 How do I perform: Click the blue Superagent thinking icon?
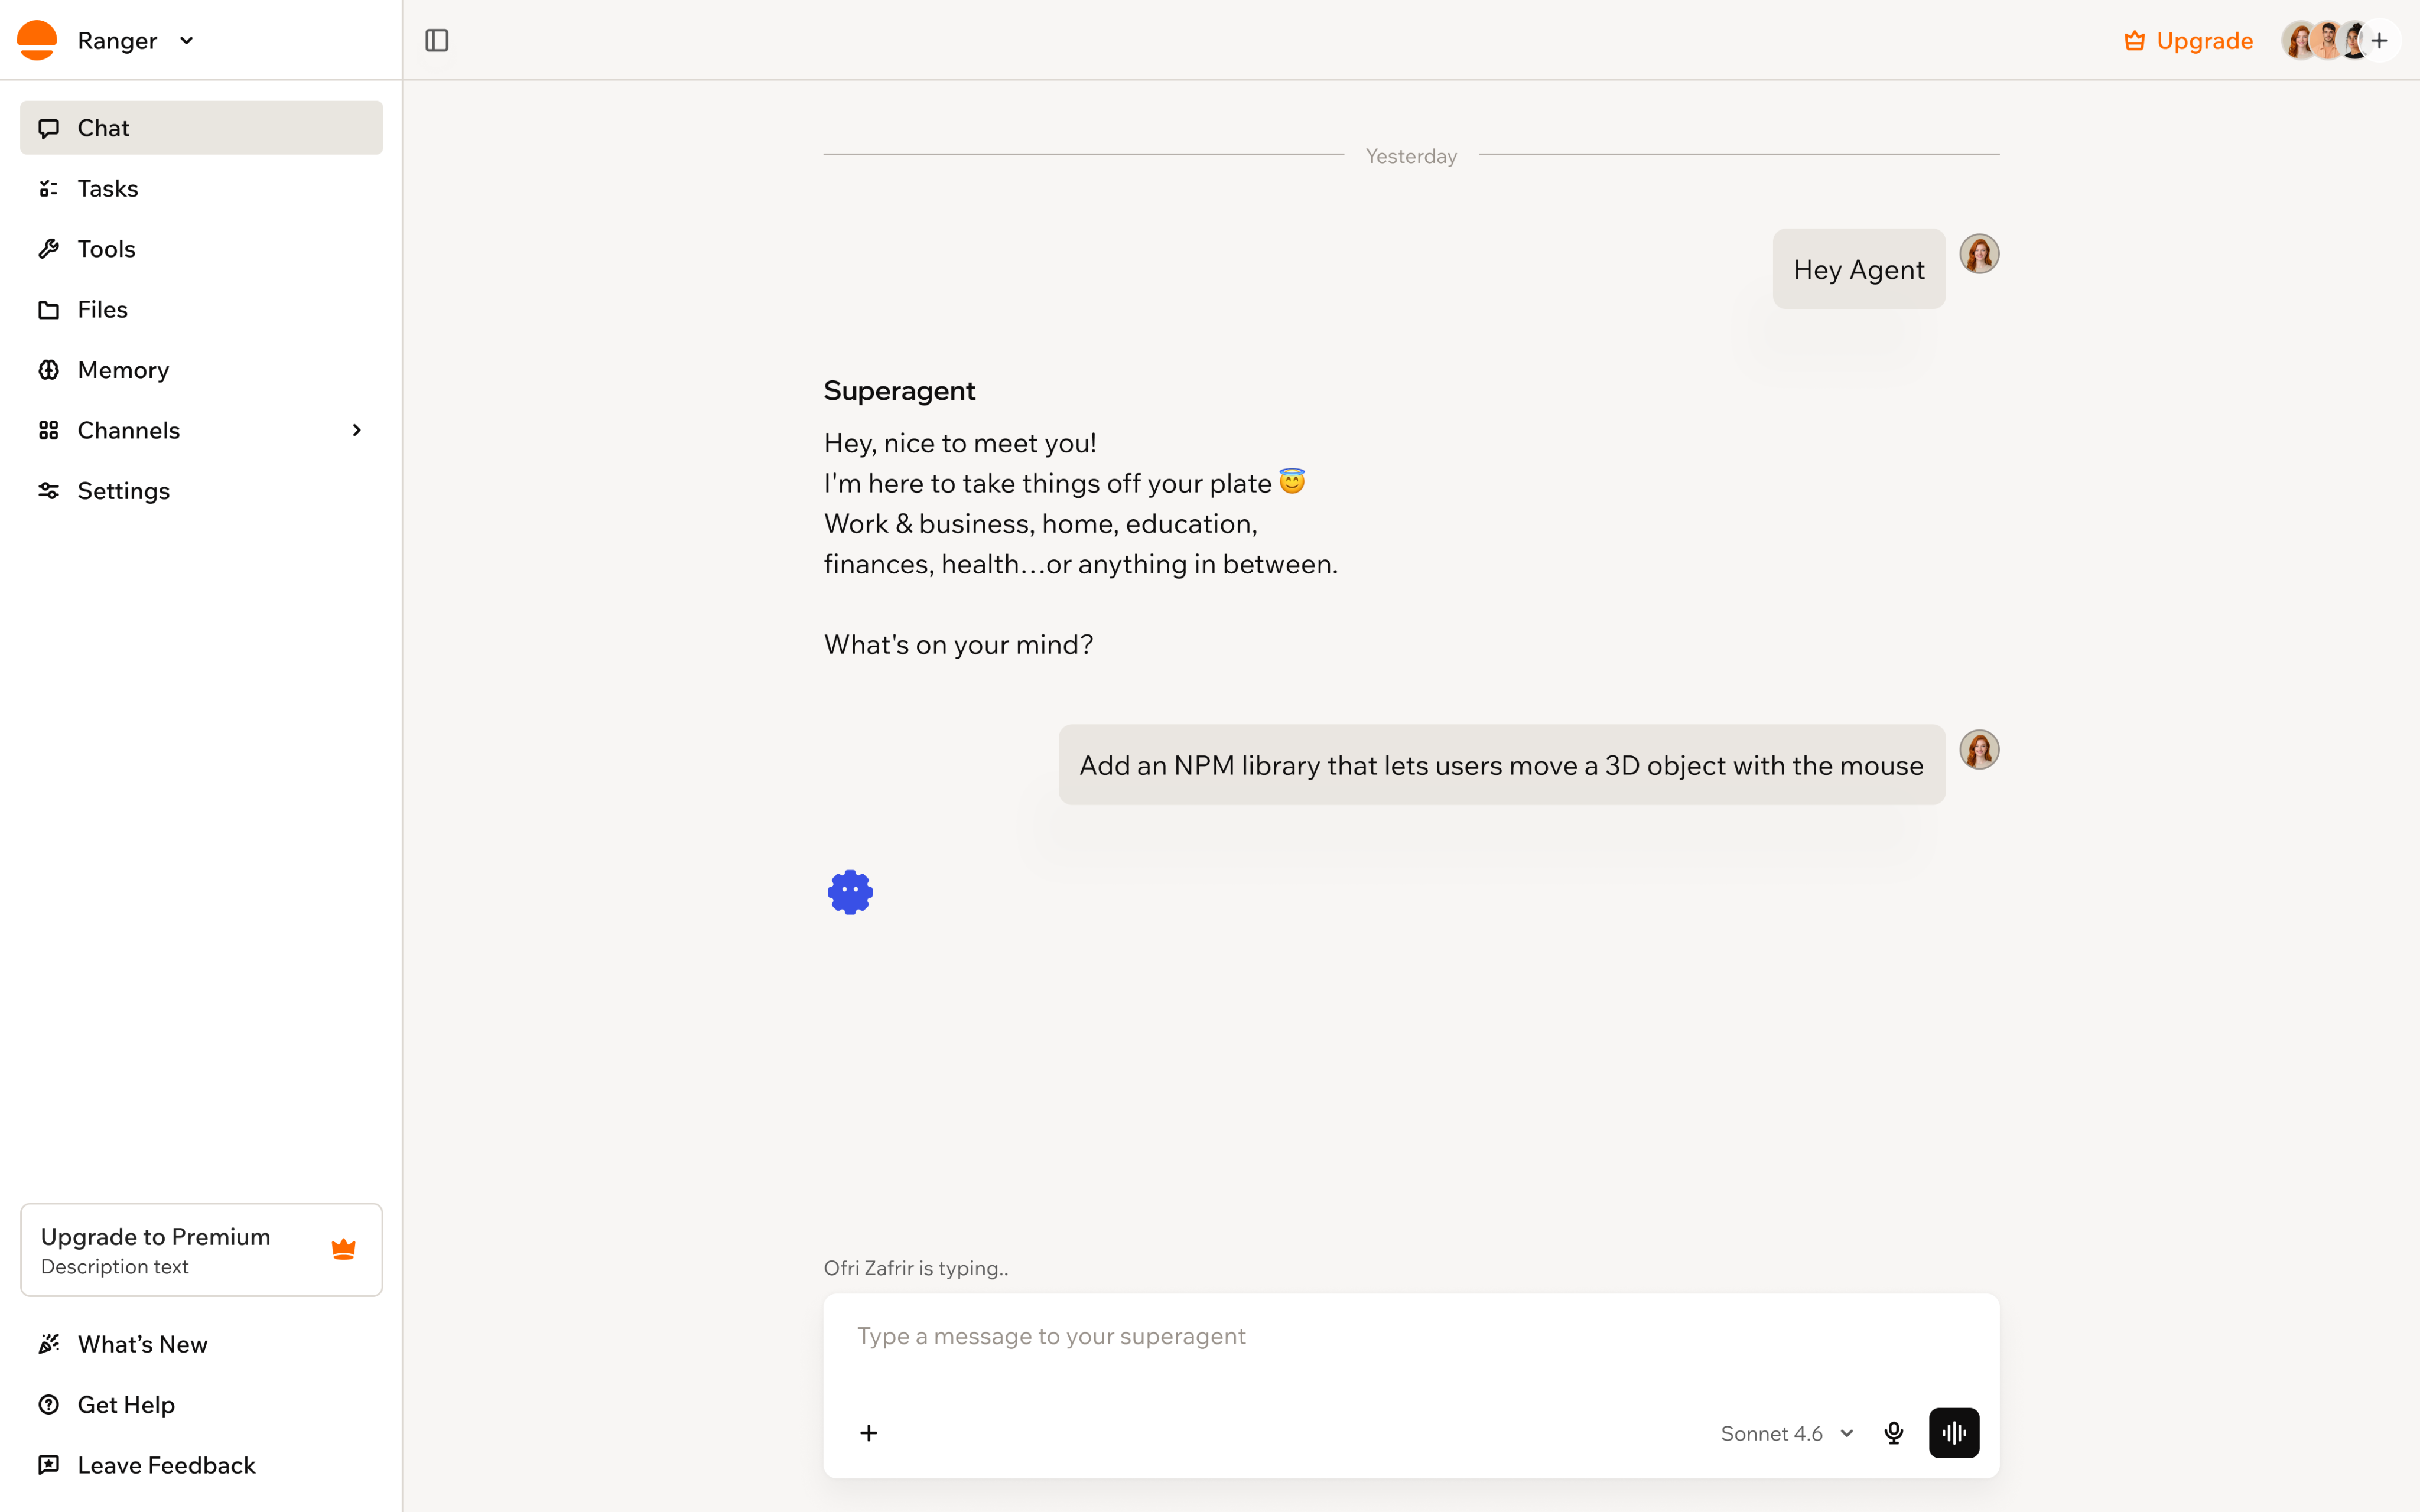(x=850, y=892)
